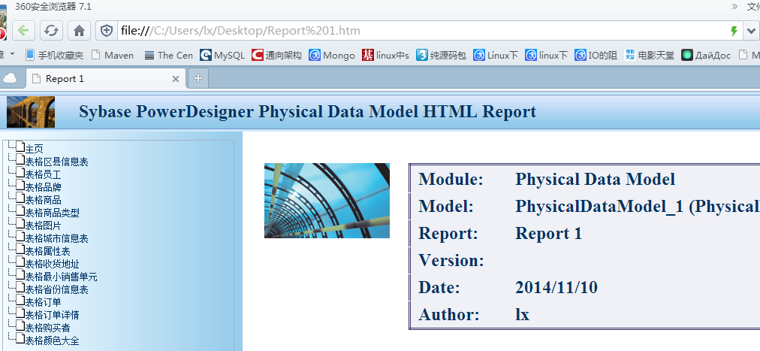
Task: Reload the page with refresh icon
Action: (51, 31)
